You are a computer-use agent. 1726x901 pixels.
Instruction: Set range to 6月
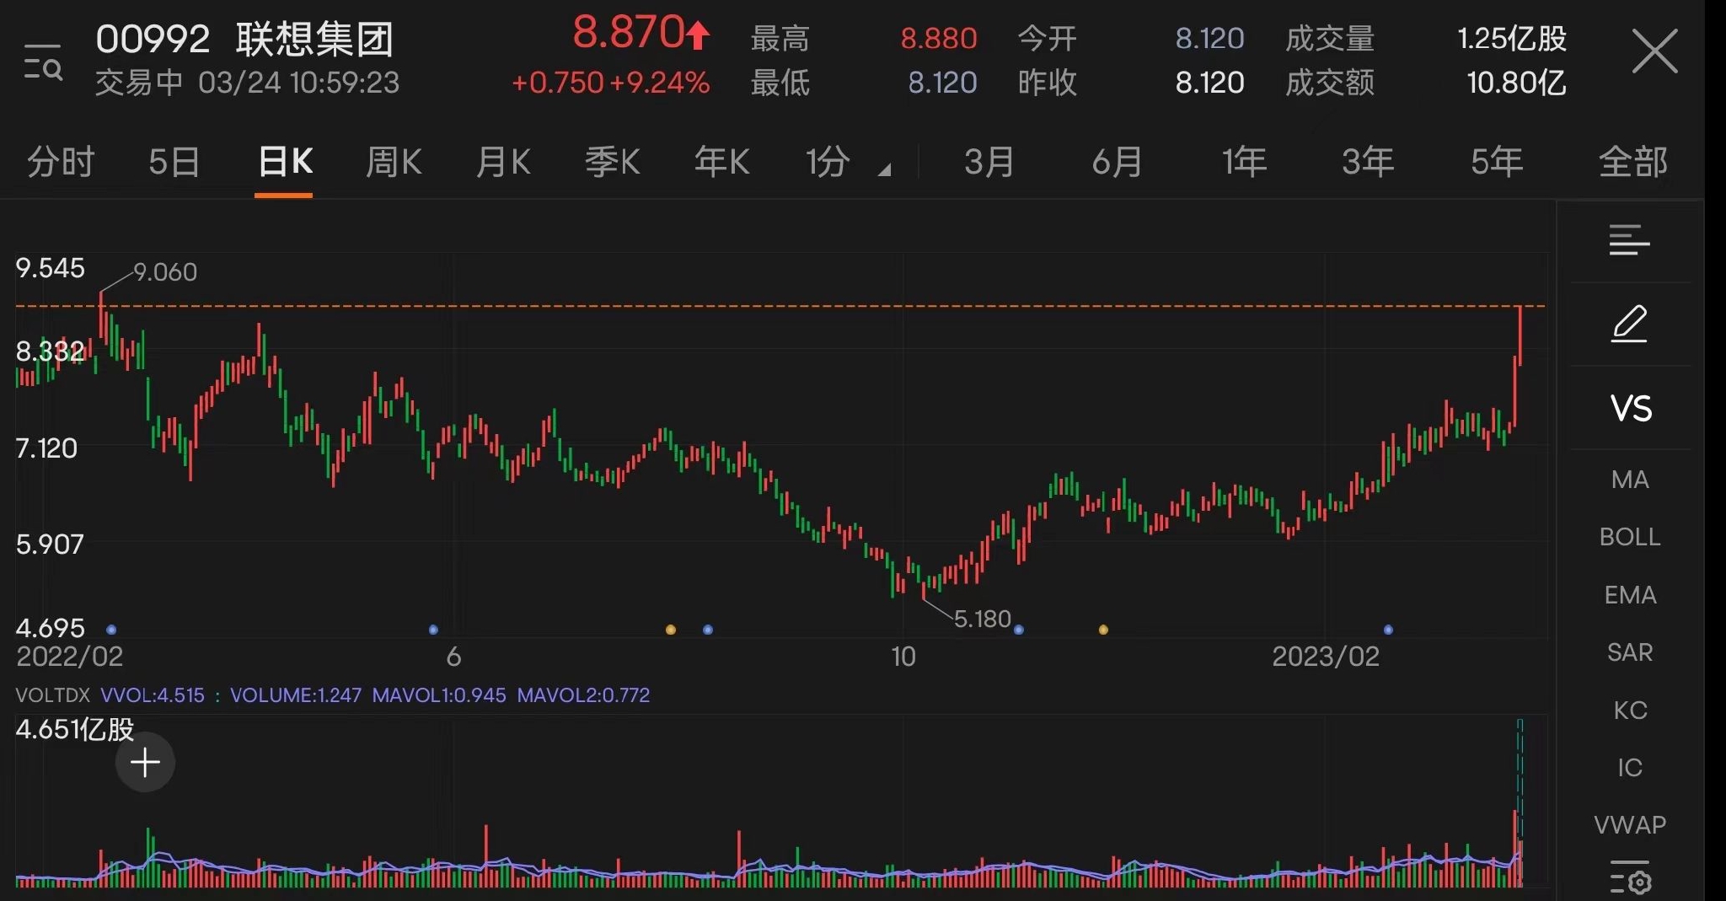tap(1118, 161)
